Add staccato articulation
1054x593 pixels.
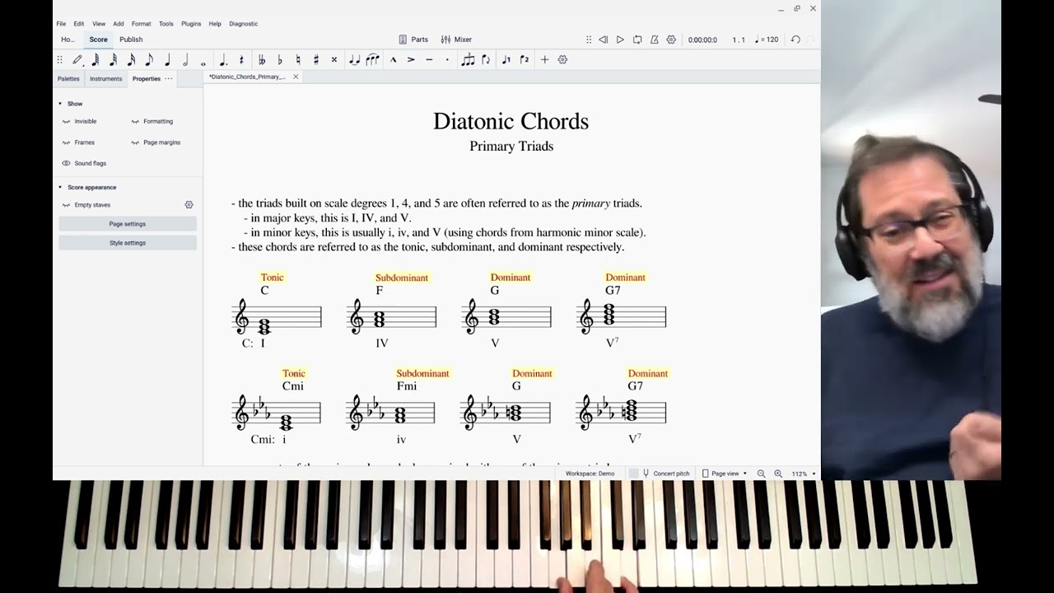tap(447, 59)
